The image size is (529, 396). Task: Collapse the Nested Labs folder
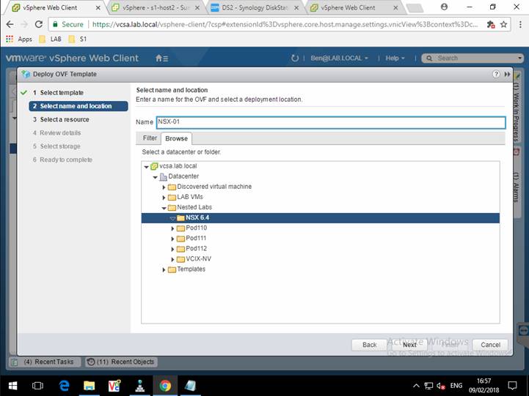click(x=164, y=208)
